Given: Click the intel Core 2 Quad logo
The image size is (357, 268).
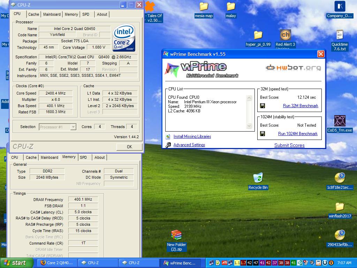Looking at the screenshot, I should [x=124, y=38].
